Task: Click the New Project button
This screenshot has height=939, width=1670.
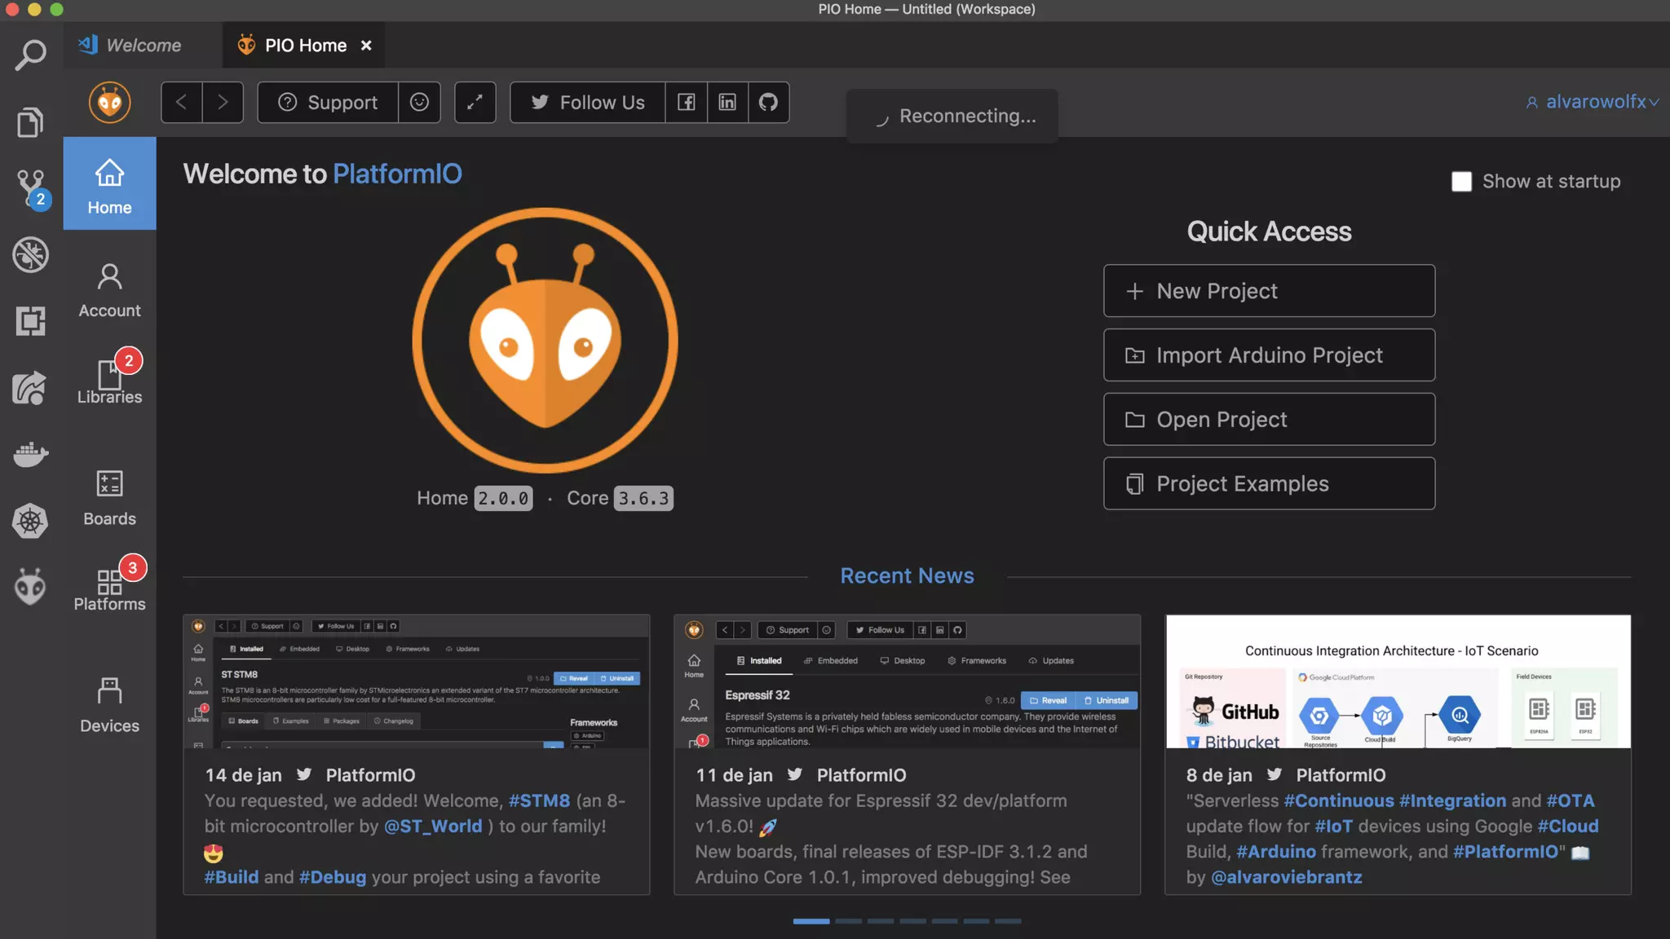Action: point(1269,291)
